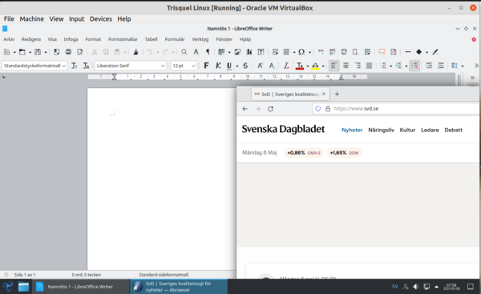
Task: Click the Strikethrough S icon
Action: click(x=245, y=66)
